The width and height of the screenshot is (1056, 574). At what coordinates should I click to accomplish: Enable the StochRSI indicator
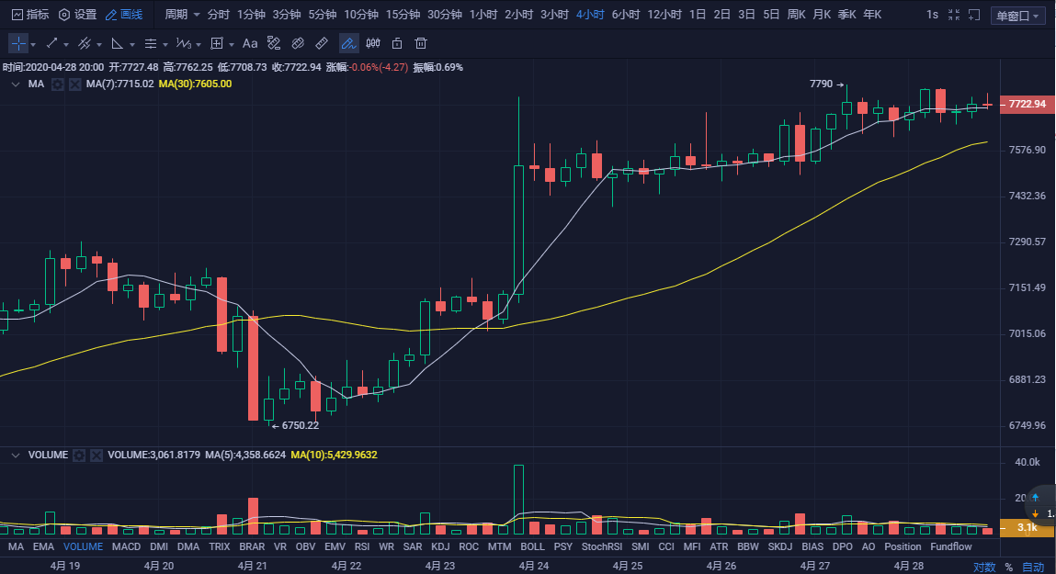click(x=601, y=546)
